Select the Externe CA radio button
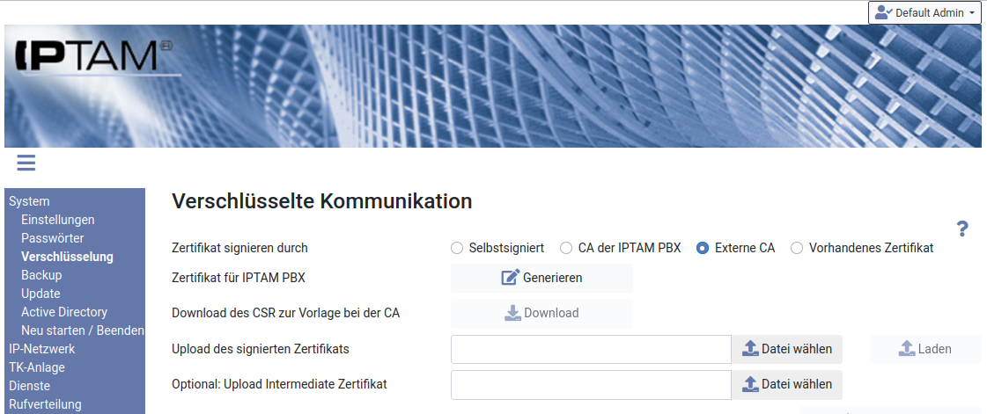This screenshot has width=987, height=414. click(x=703, y=248)
